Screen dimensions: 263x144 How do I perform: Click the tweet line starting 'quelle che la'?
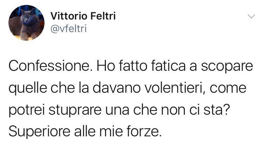[x=128, y=89]
